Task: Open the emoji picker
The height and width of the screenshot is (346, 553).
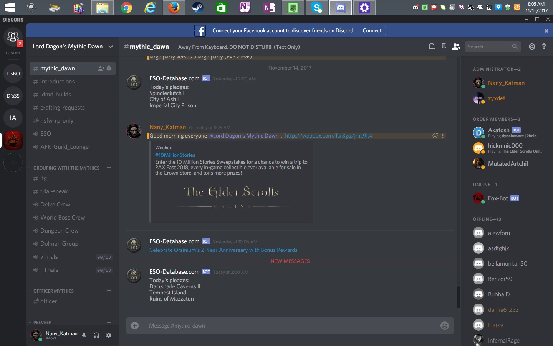Action: (x=445, y=326)
